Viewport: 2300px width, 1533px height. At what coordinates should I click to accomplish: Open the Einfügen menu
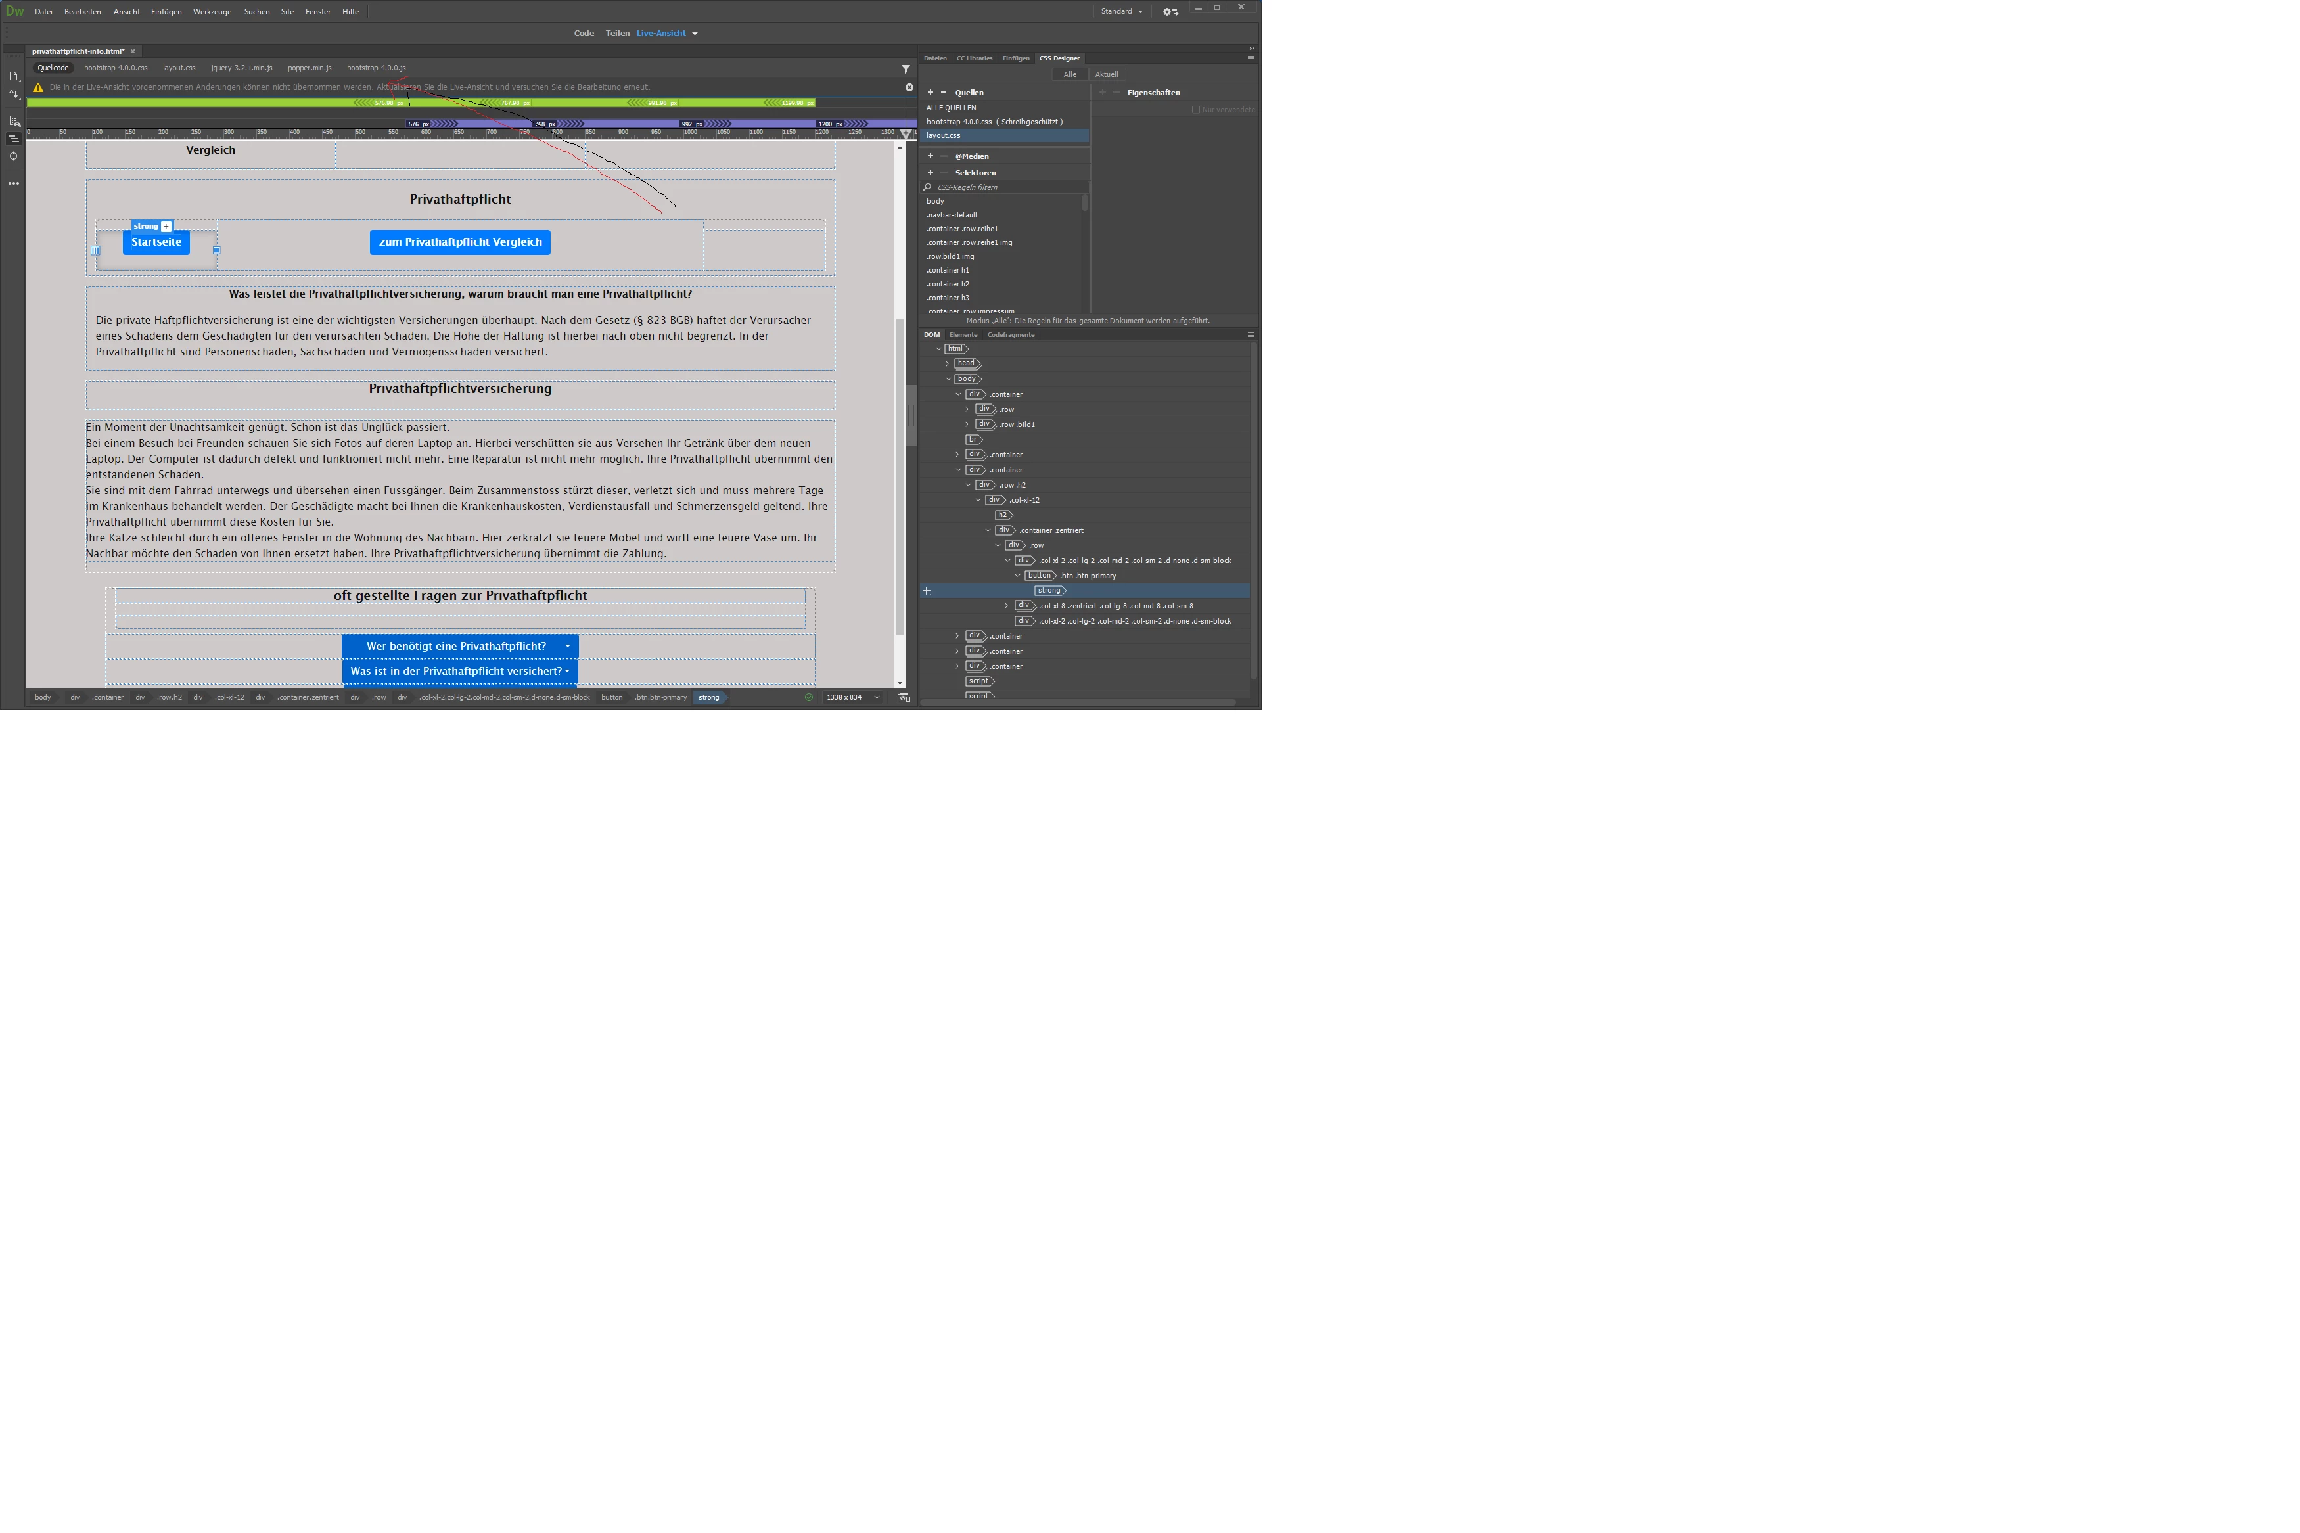166,12
